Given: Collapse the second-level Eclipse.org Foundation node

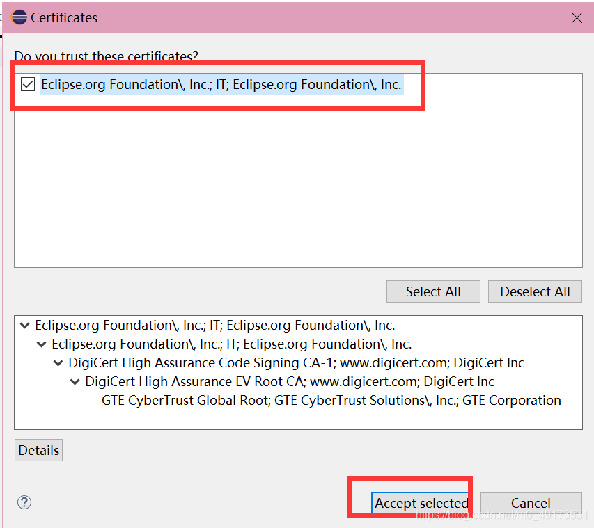Looking at the screenshot, I should click(42, 344).
